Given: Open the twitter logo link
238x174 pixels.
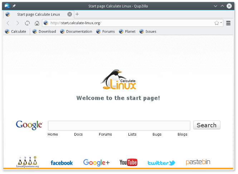Looking at the screenshot, I should (161, 163).
